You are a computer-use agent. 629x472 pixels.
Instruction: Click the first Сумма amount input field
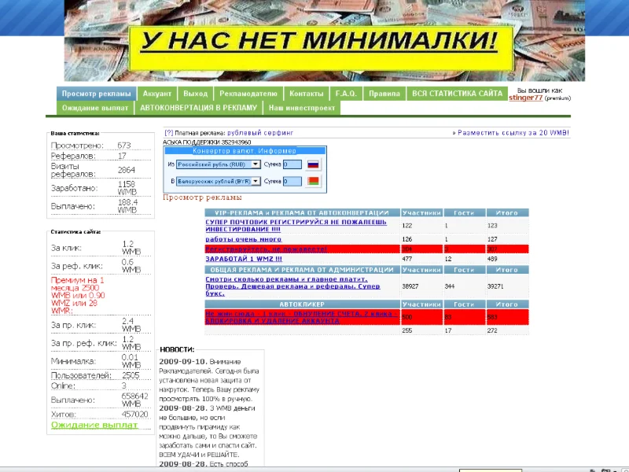point(291,164)
